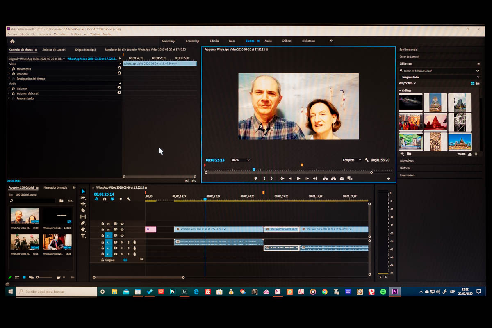The width and height of the screenshot is (492, 328).
Task: Toggle V3 track output eye
Action: point(122,224)
